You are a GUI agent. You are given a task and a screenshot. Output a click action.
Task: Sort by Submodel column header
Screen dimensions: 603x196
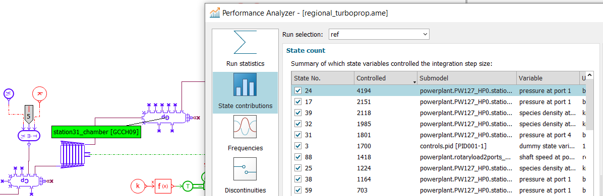tap(466, 78)
